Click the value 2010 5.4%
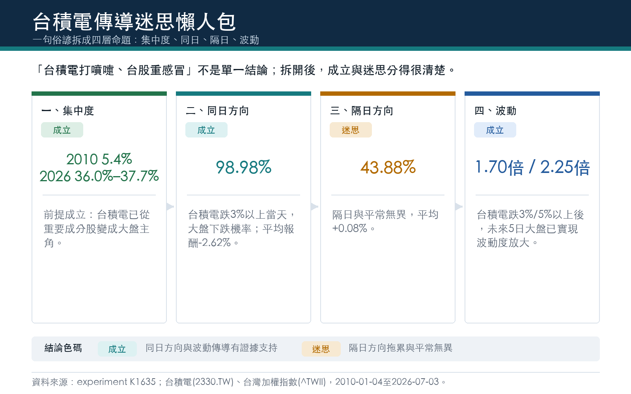Screen dimensions: 631x394 tap(99, 159)
